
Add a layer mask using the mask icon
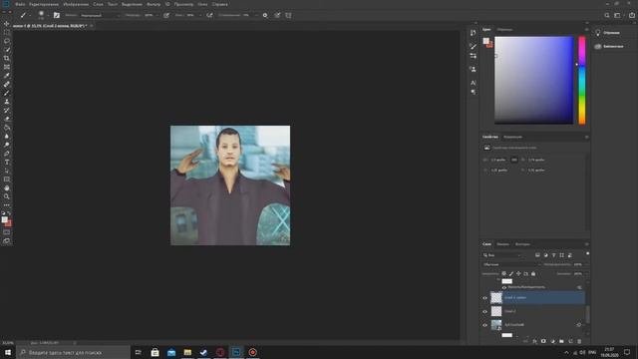coord(543,341)
